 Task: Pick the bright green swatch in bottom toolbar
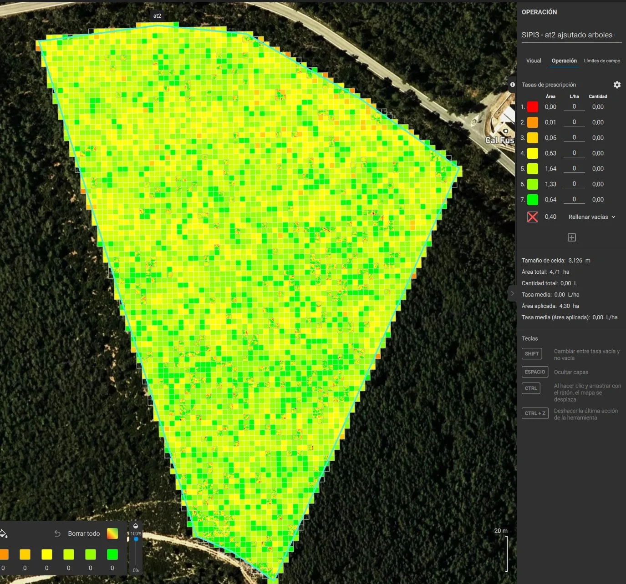[x=112, y=554]
